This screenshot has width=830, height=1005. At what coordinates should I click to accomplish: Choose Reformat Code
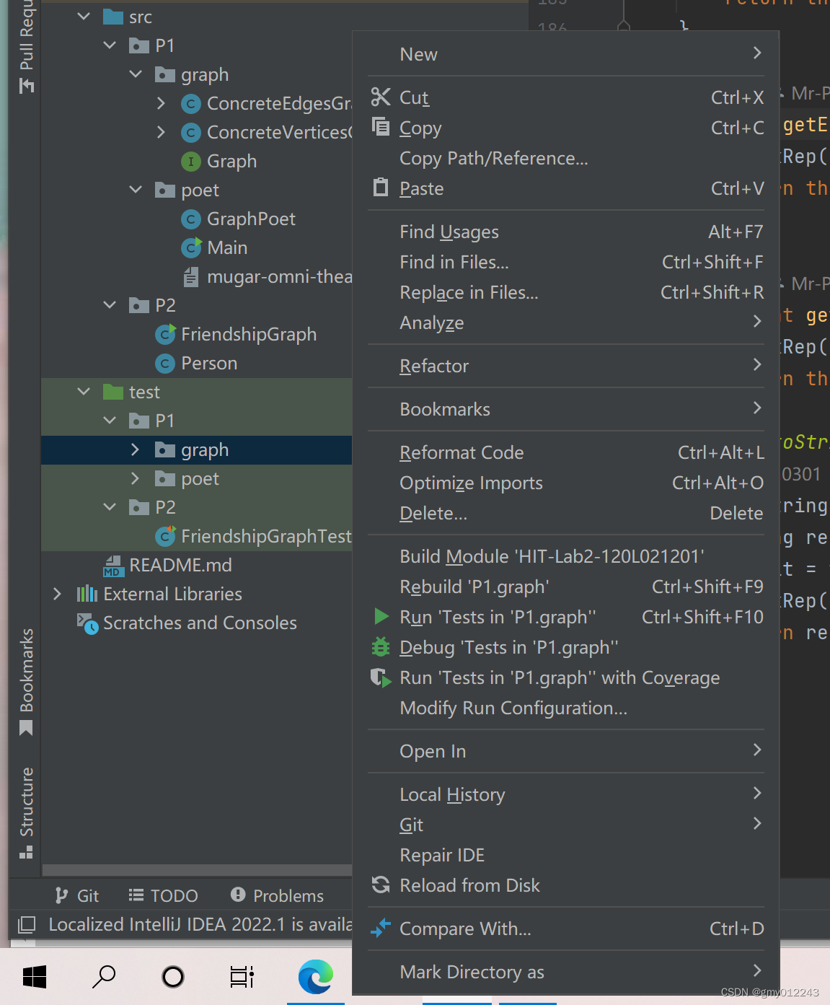click(x=565, y=452)
